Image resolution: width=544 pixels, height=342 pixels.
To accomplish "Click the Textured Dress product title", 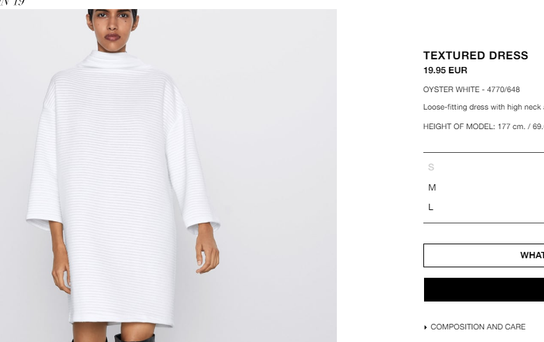I will (x=476, y=56).
